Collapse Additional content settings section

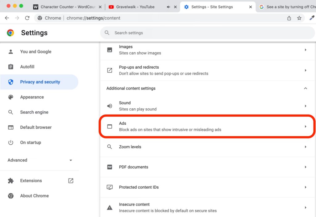305,88
